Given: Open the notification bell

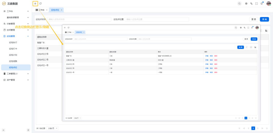Looking at the screenshot, I should coord(262,3).
